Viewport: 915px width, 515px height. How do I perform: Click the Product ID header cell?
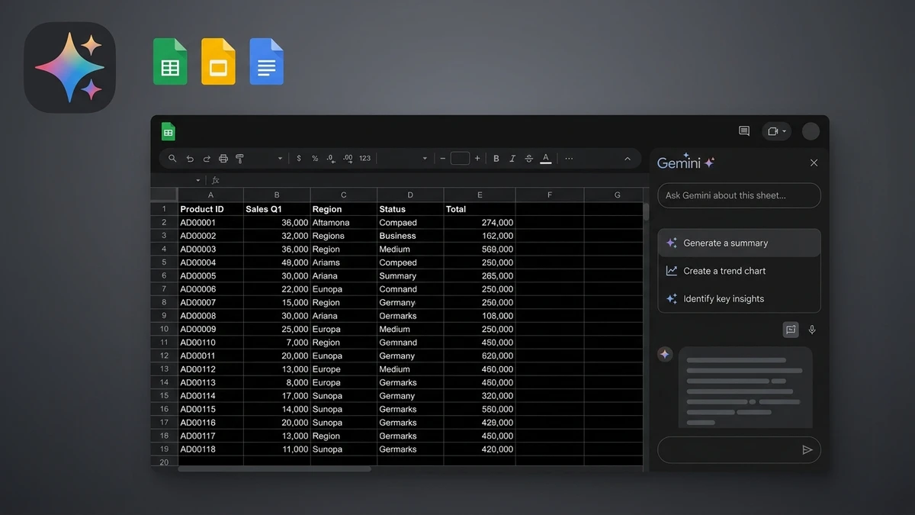coord(210,209)
